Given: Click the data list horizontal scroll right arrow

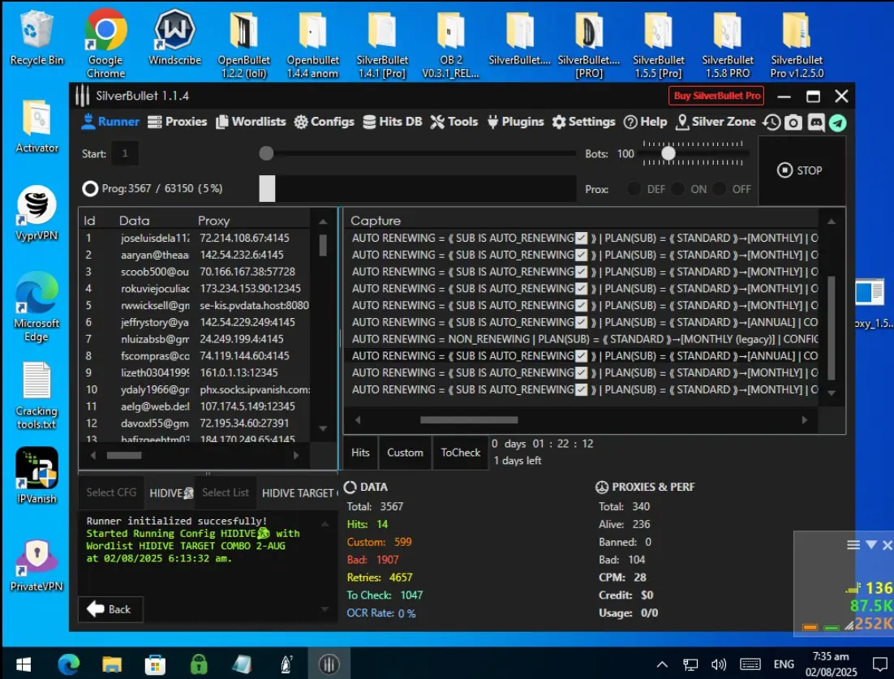Looking at the screenshot, I should tap(296, 455).
